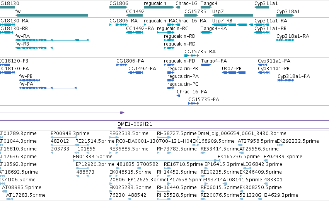Click protein label Usp7-PB

[x=232, y=69]
